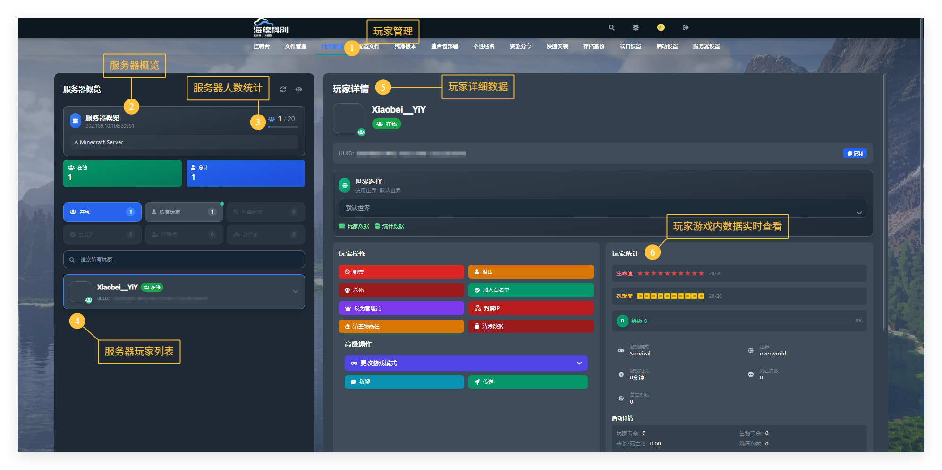
Task: Click the red 封禁 ban button
Action: 401,272
